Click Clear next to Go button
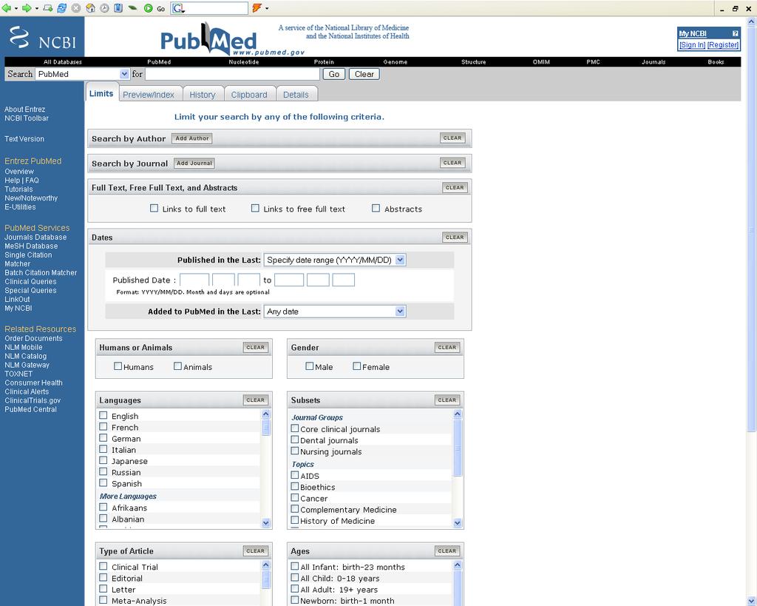Viewport: 757px width, 606px height. pyautogui.click(x=364, y=74)
